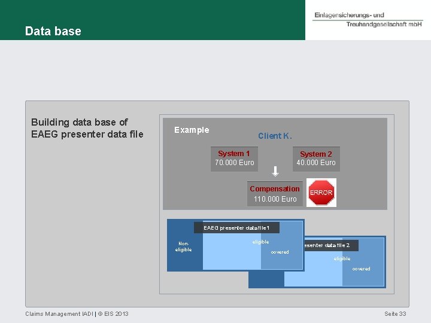
Task: Click 'eligible' in EAEG presenter data file 1
Action: tap(260, 242)
